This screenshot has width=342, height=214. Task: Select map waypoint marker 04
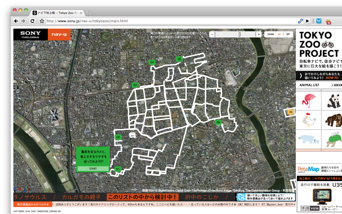click(x=152, y=62)
